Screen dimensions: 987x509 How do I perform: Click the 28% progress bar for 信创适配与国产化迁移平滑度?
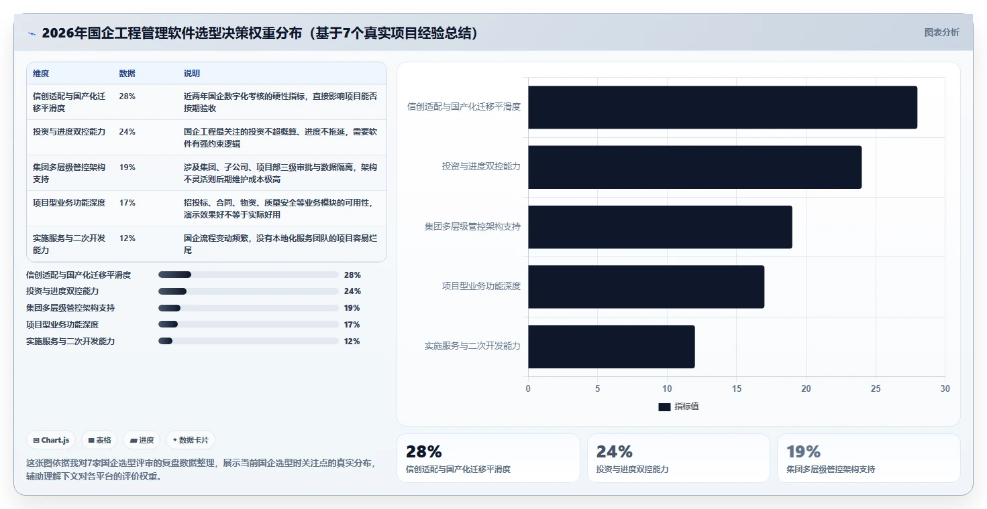(x=248, y=275)
